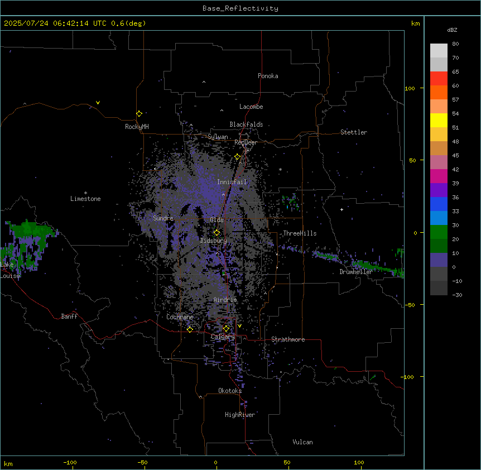Screen dimensions: 481x470
Task: Click the dBZ legend heading
Action: point(452,30)
